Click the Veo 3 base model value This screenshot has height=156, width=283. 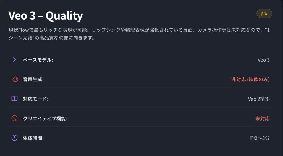pos(263,60)
